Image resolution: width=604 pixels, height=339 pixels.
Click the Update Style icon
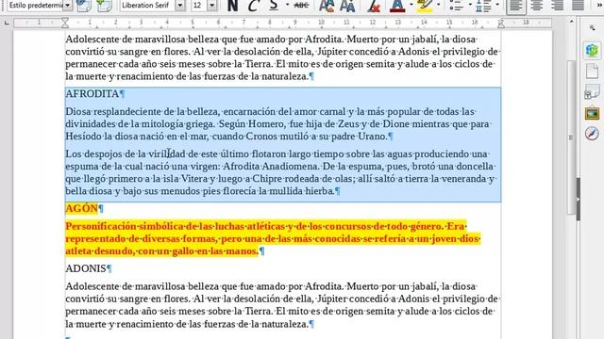point(84,6)
